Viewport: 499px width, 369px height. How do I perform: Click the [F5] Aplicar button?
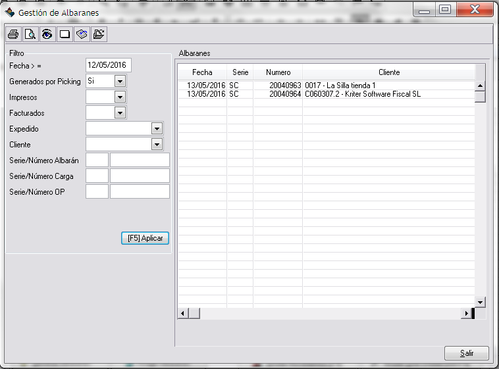[x=145, y=238]
